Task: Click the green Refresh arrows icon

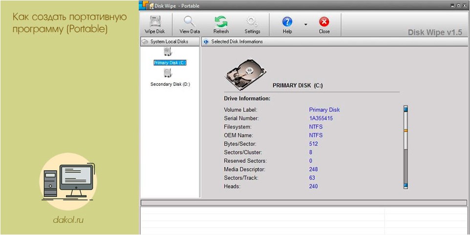Action: 221,21
